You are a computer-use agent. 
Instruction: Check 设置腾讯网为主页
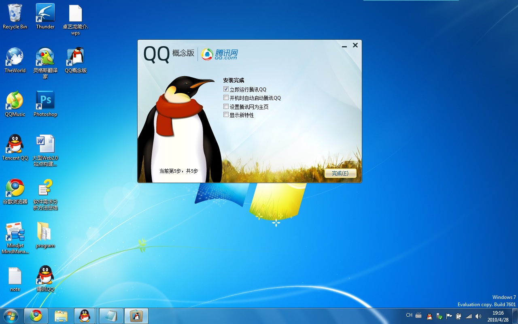[x=226, y=106]
